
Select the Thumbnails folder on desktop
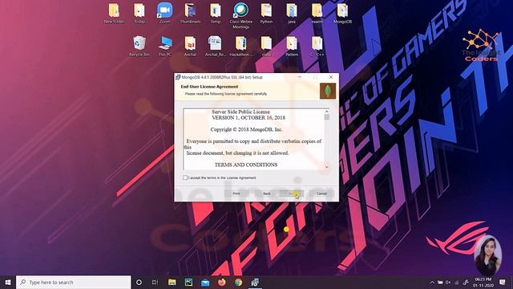point(190,14)
